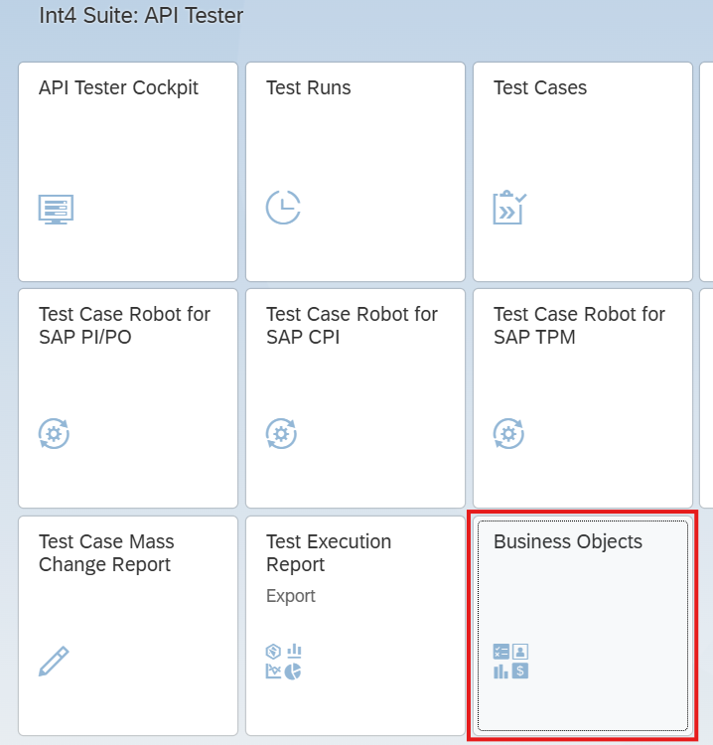
Task: Click the Export subtitle on Test Execution Report
Action: (x=290, y=596)
